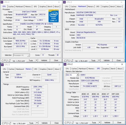126x125 pixels.
Task: Select Bench tab in the SPD window
Action: tap(113, 69)
